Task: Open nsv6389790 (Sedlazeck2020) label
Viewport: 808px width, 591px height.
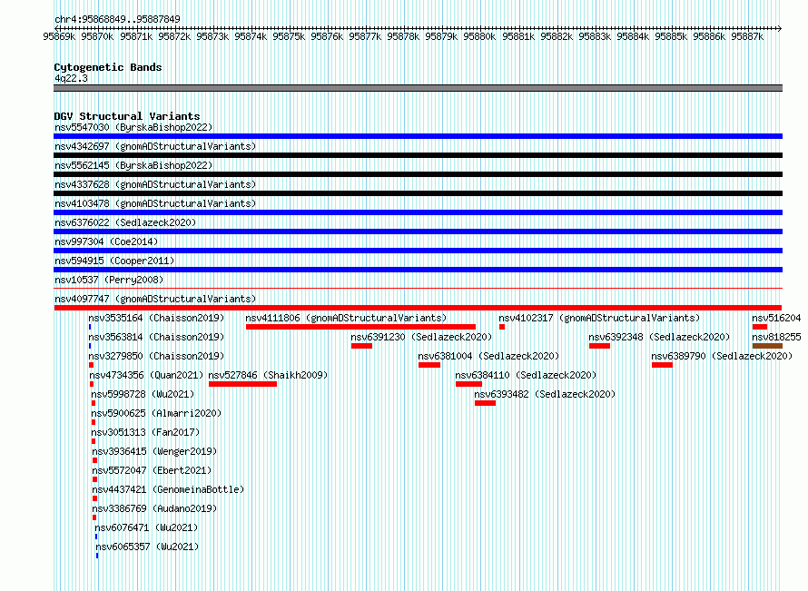Action: [722, 356]
